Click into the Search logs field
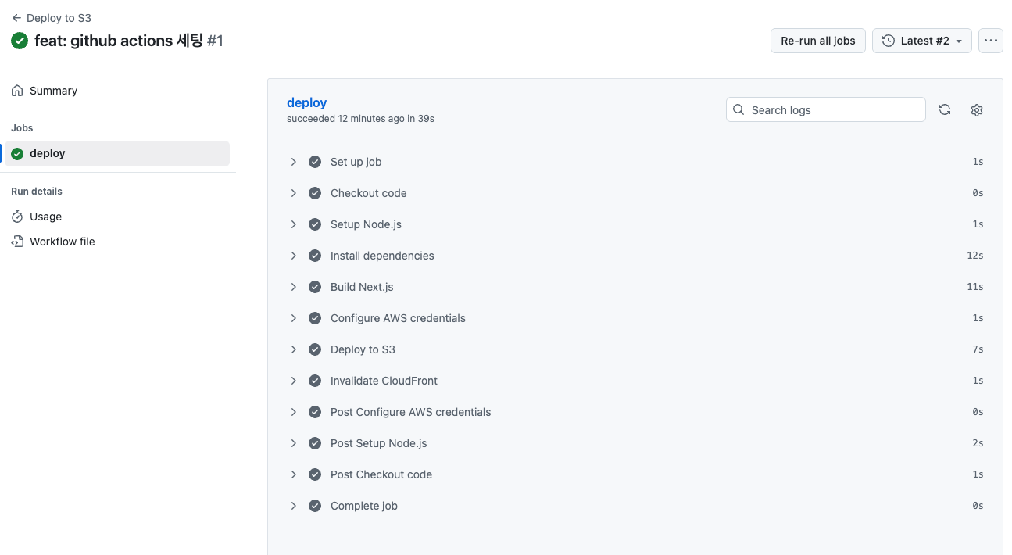The height and width of the screenshot is (555, 1012). (833, 110)
